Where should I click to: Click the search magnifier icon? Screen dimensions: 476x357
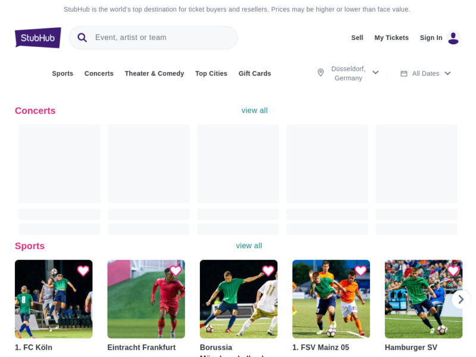click(83, 37)
